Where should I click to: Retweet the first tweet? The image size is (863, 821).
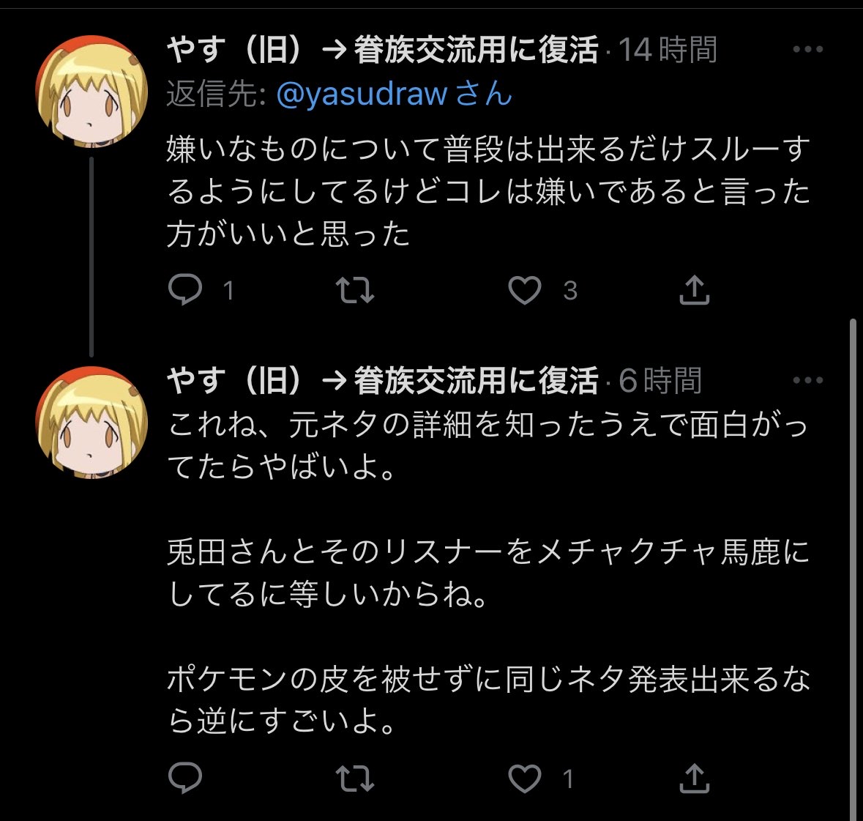click(x=355, y=290)
